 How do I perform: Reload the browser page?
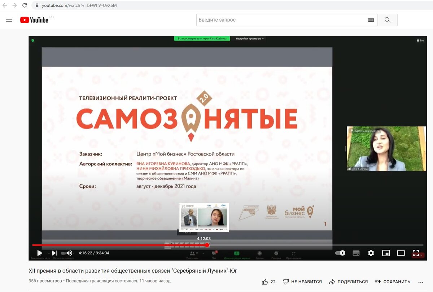point(25,5)
